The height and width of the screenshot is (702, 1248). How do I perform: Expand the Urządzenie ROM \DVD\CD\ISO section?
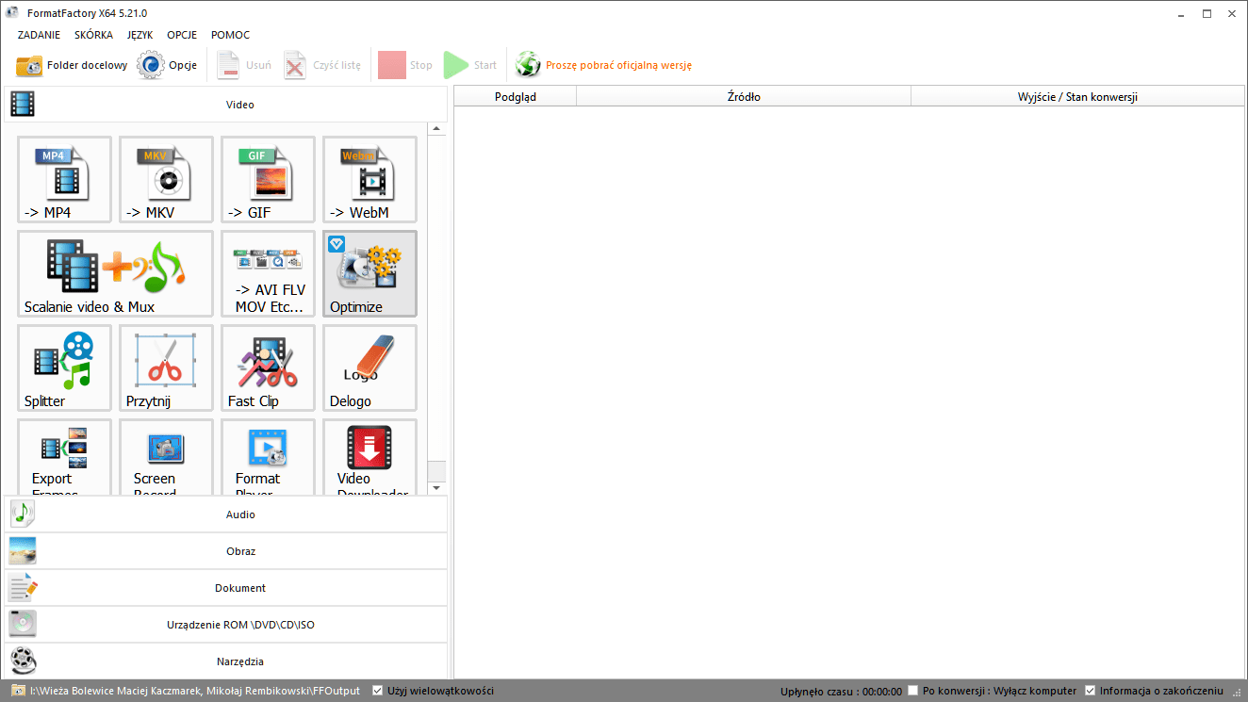(226, 625)
